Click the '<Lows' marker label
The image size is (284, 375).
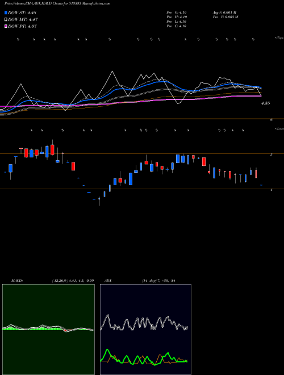(x=279, y=128)
